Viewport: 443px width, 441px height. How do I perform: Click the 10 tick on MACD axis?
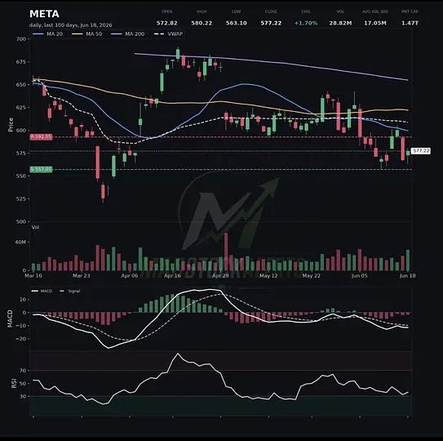[23, 299]
